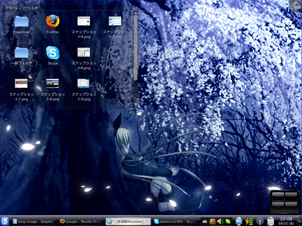Open the trash can panel icon

(x=271, y=221)
